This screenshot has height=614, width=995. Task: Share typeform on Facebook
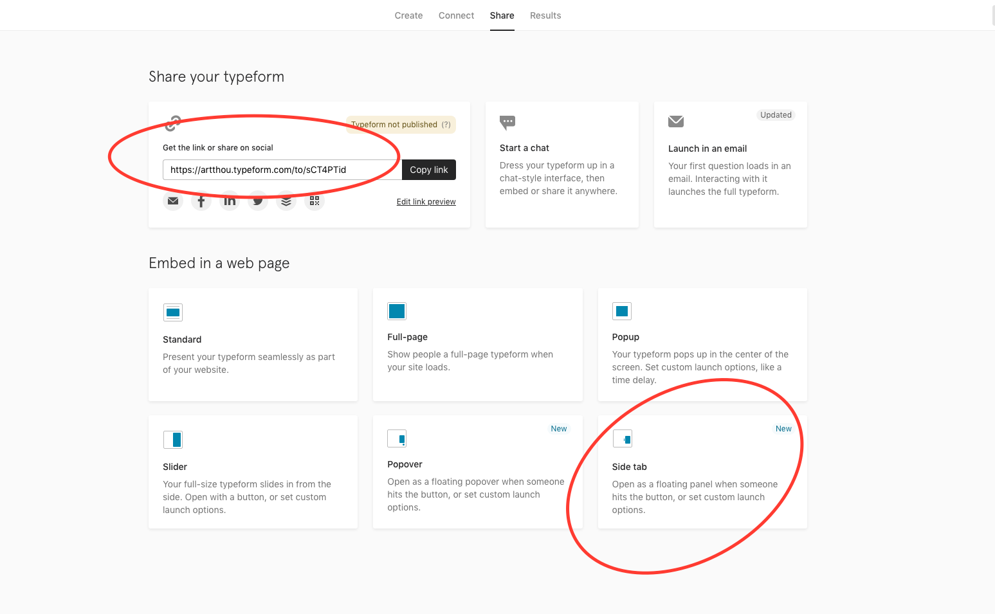click(x=201, y=201)
